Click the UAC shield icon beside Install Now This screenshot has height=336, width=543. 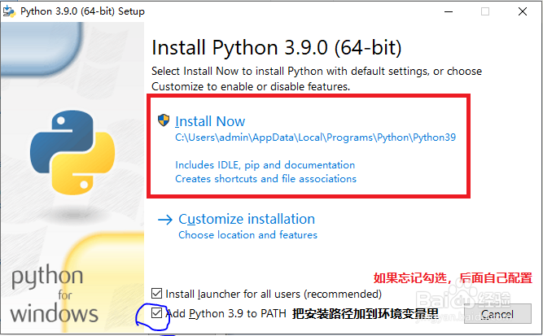click(164, 121)
